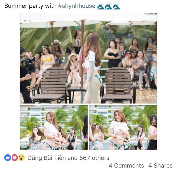Click the last wave emoji in caption
Screen dimensions: 177x172
tap(116, 6)
